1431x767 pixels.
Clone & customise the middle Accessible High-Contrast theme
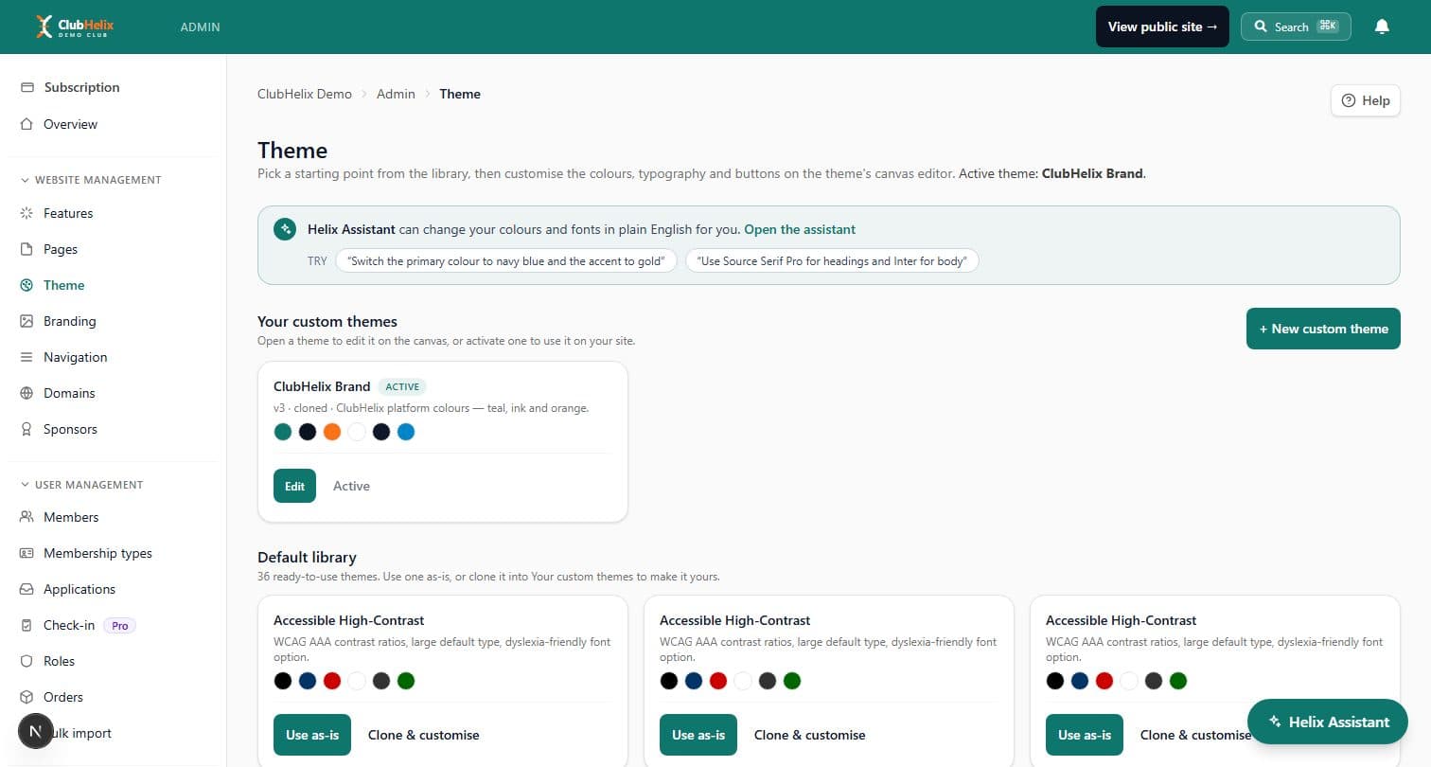(x=809, y=735)
